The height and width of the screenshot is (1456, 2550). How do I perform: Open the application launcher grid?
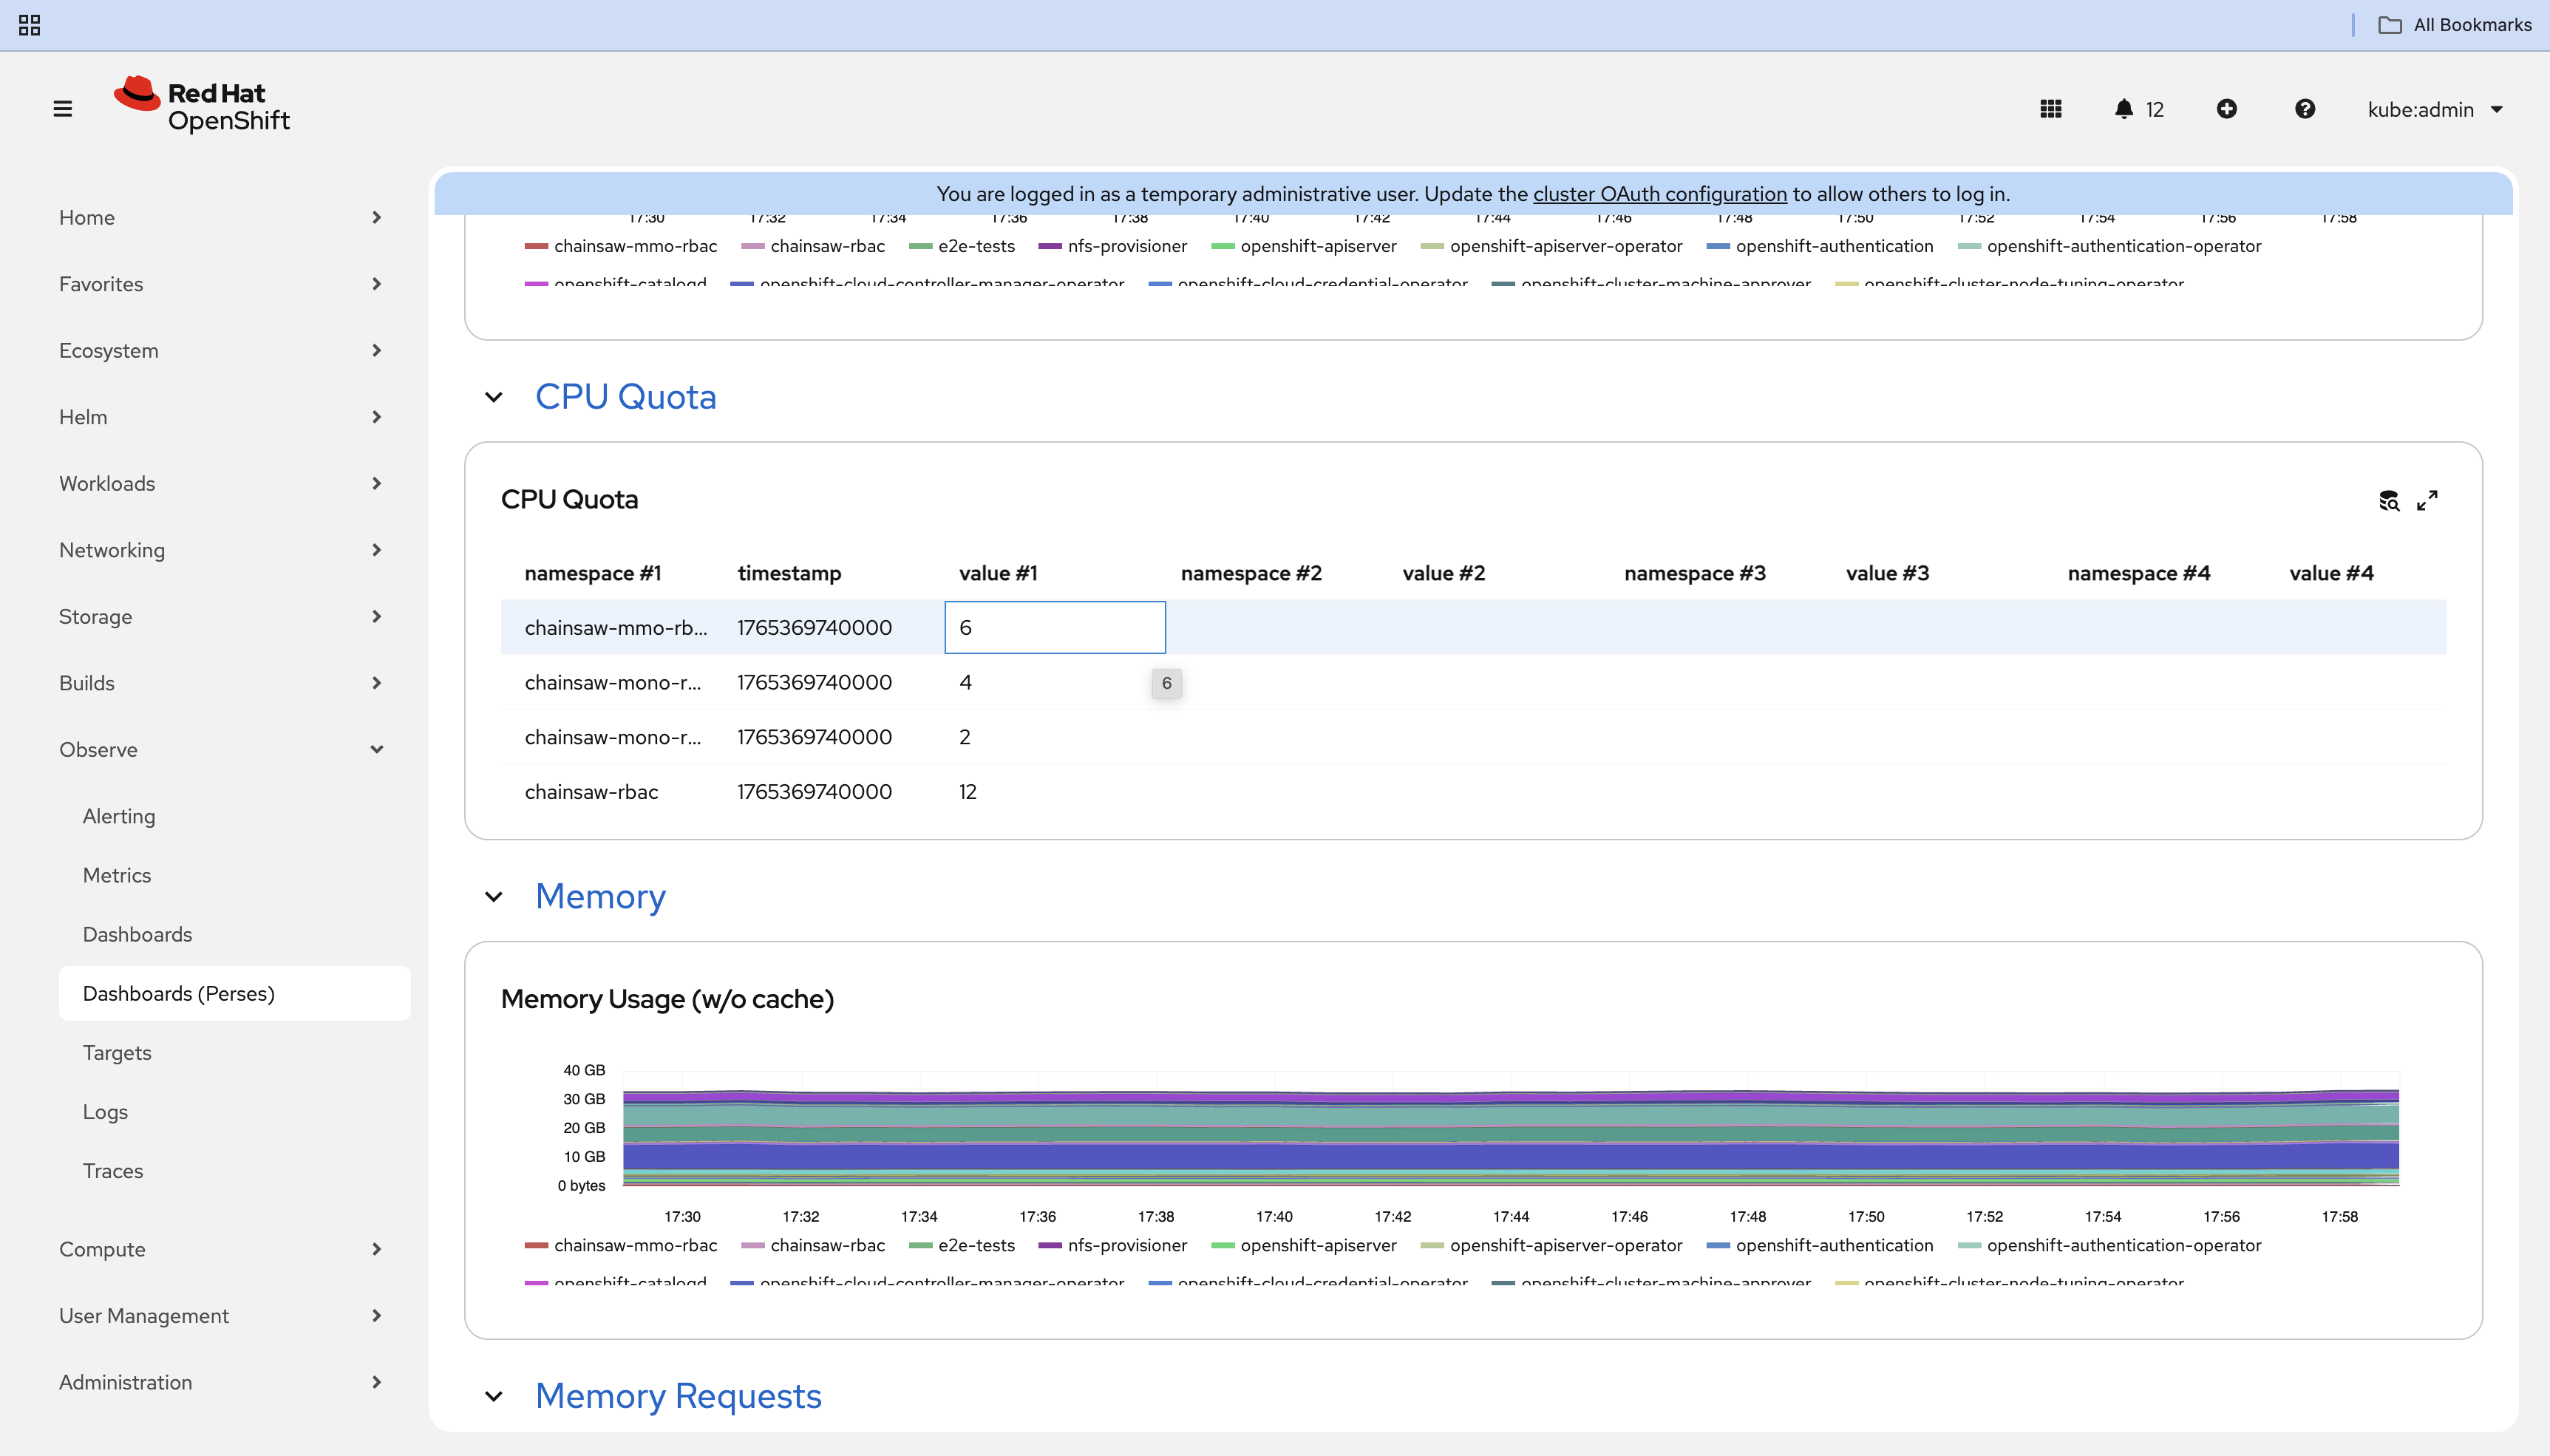[x=2050, y=109]
